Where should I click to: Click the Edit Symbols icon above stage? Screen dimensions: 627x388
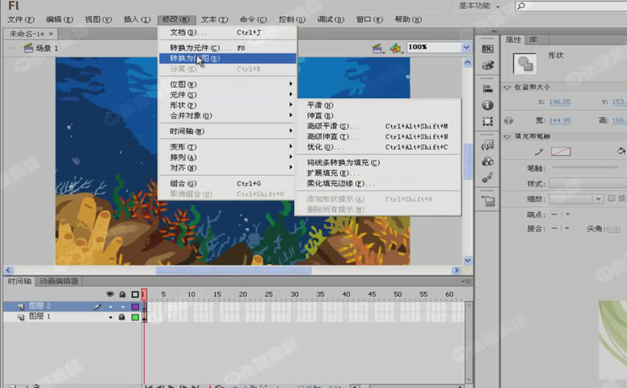pos(395,48)
